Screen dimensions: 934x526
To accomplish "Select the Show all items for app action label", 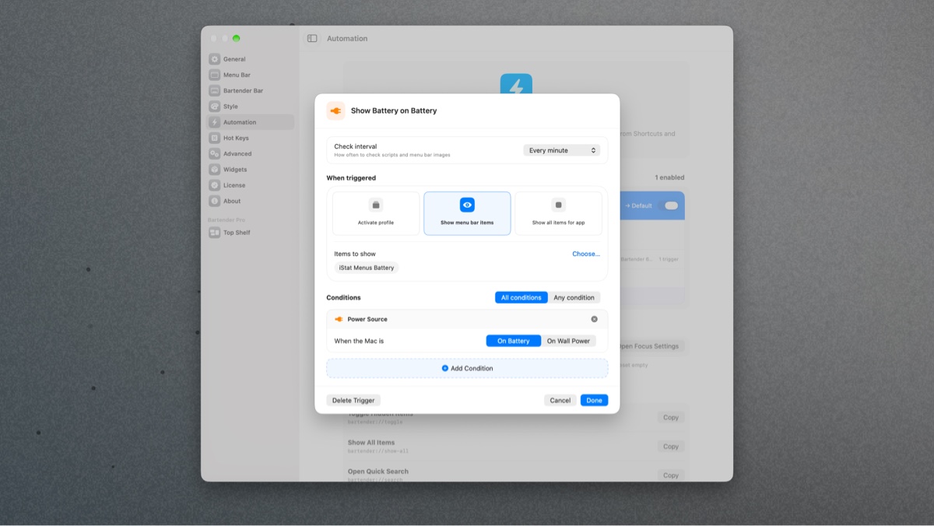I will click(558, 223).
